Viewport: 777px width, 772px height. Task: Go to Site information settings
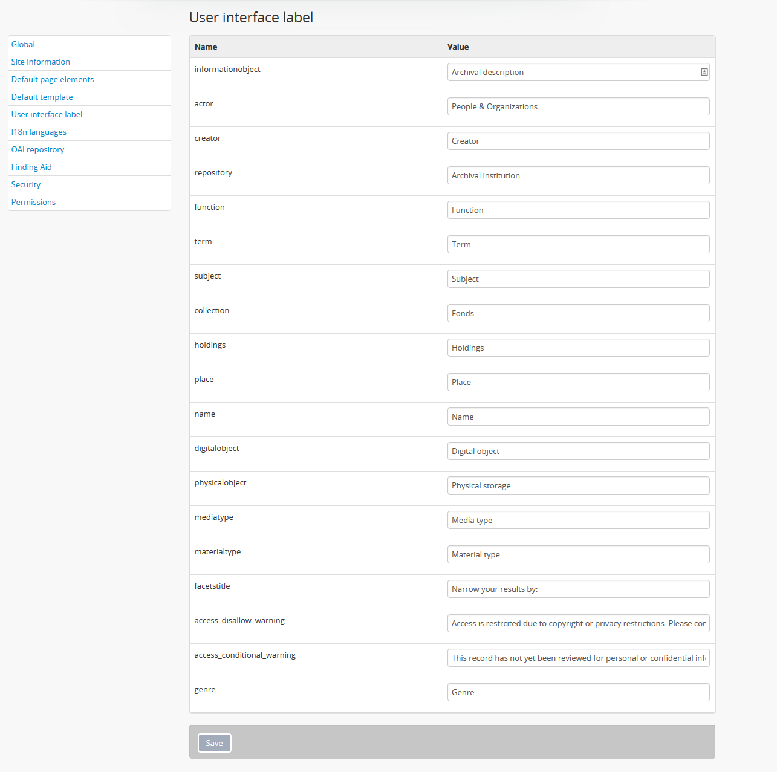click(x=41, y=62)
